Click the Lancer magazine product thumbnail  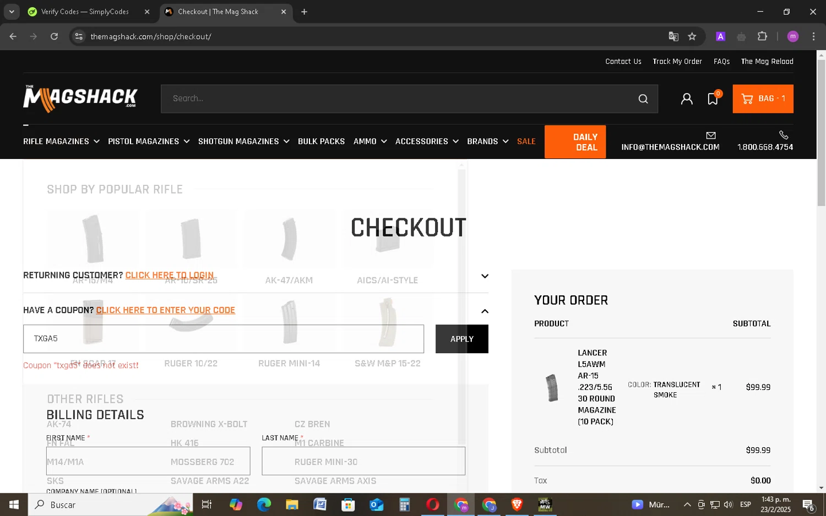(552, 387)
